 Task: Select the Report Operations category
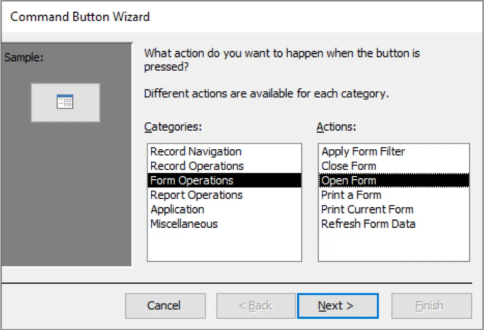coord(196,195)
